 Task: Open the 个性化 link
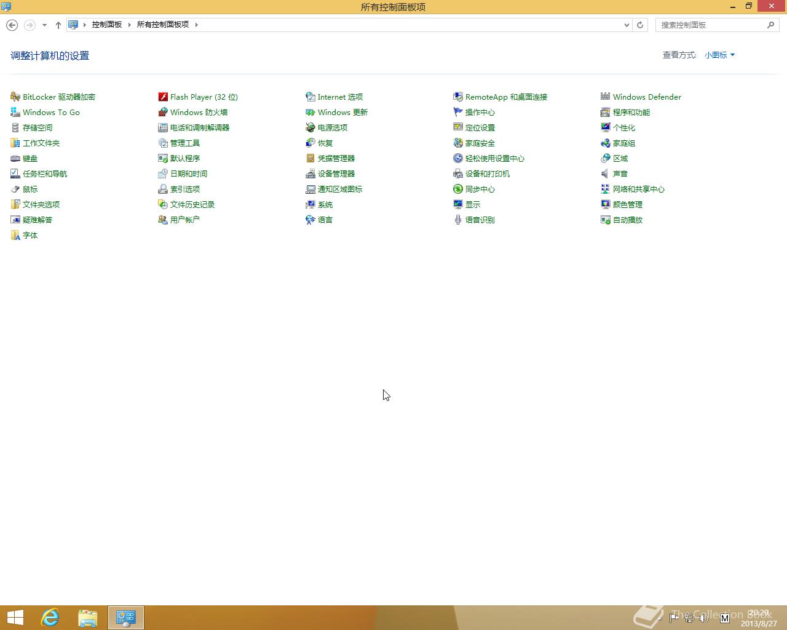click(x=624, y=127)
